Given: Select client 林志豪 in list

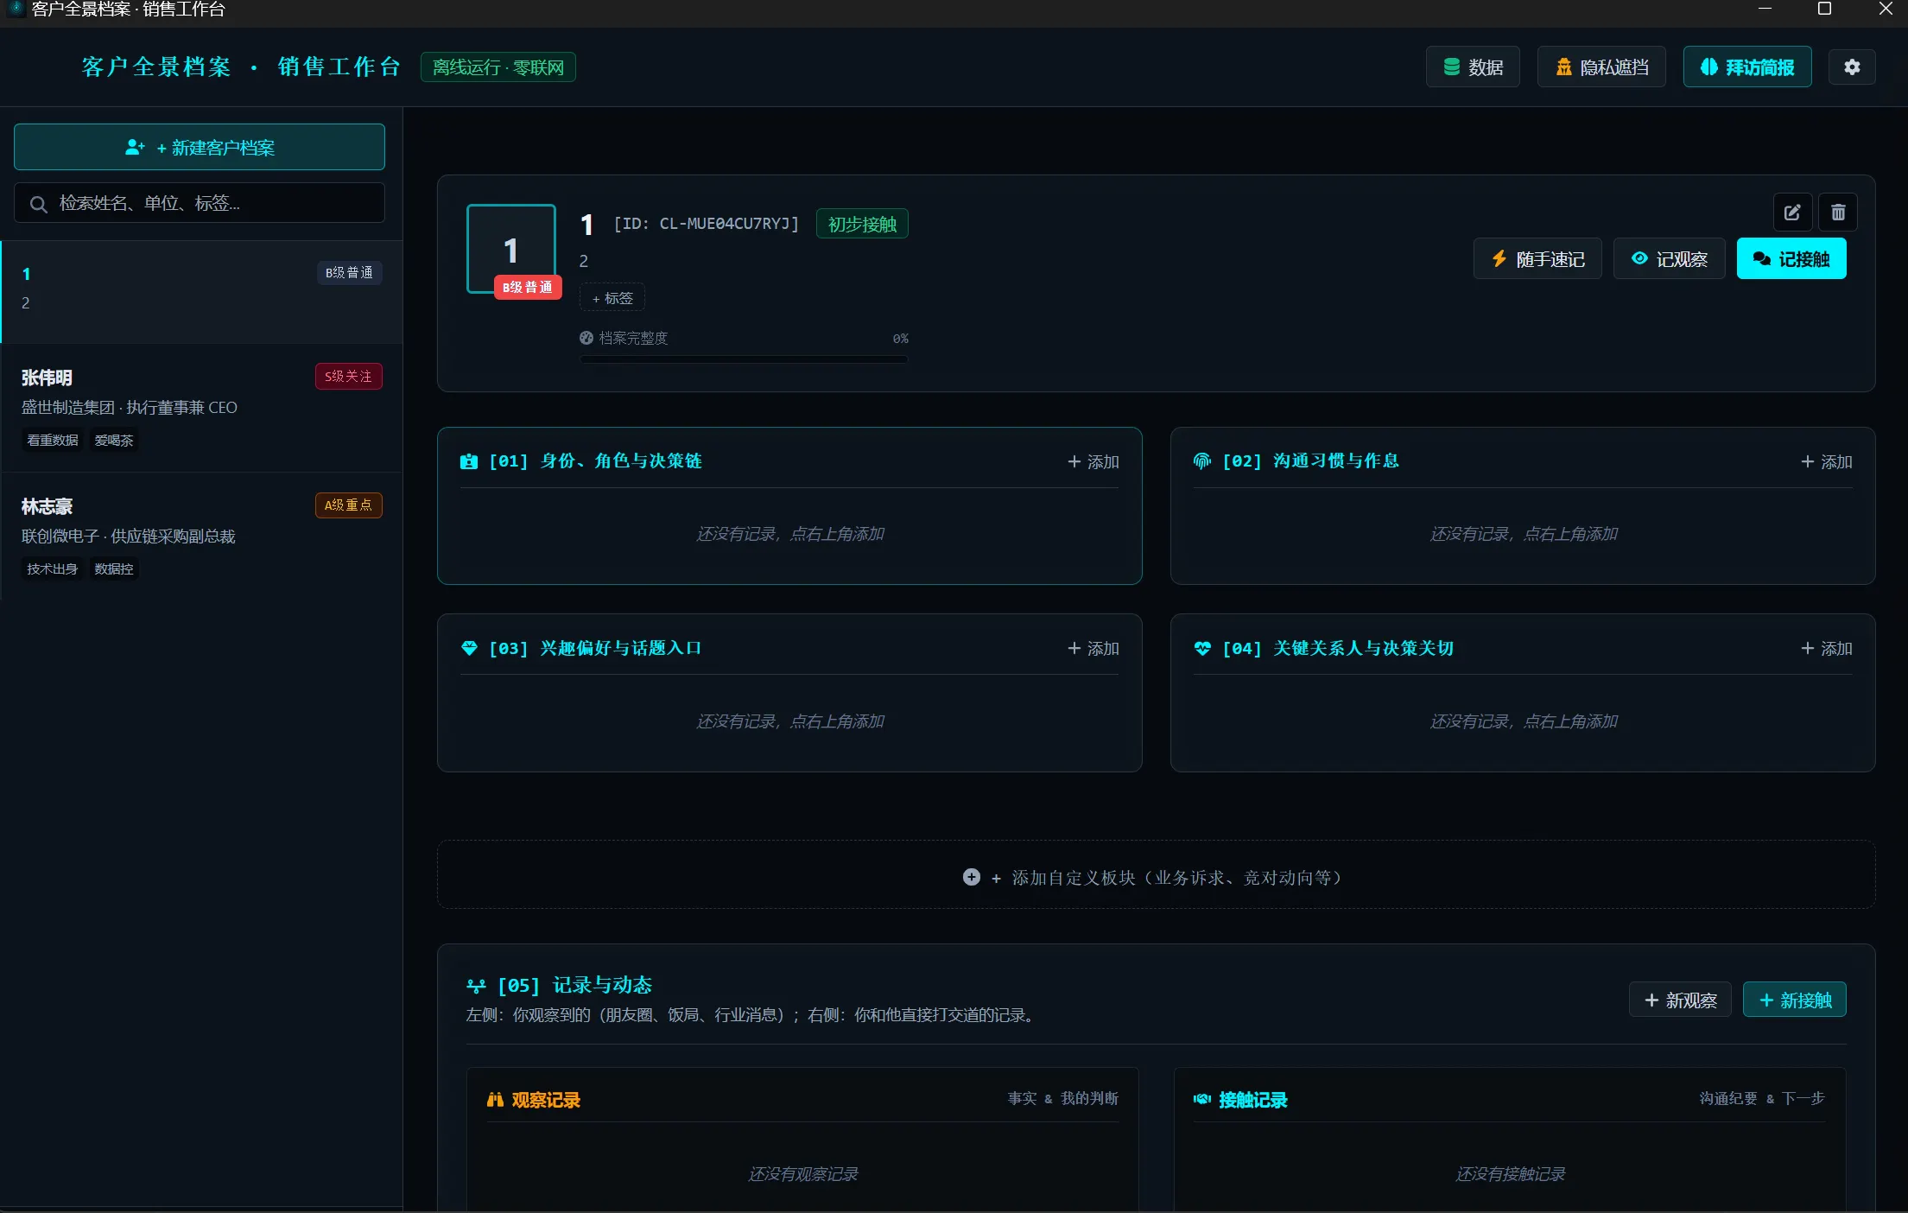Looking at the screenshot, I should (x=201, y=537).
